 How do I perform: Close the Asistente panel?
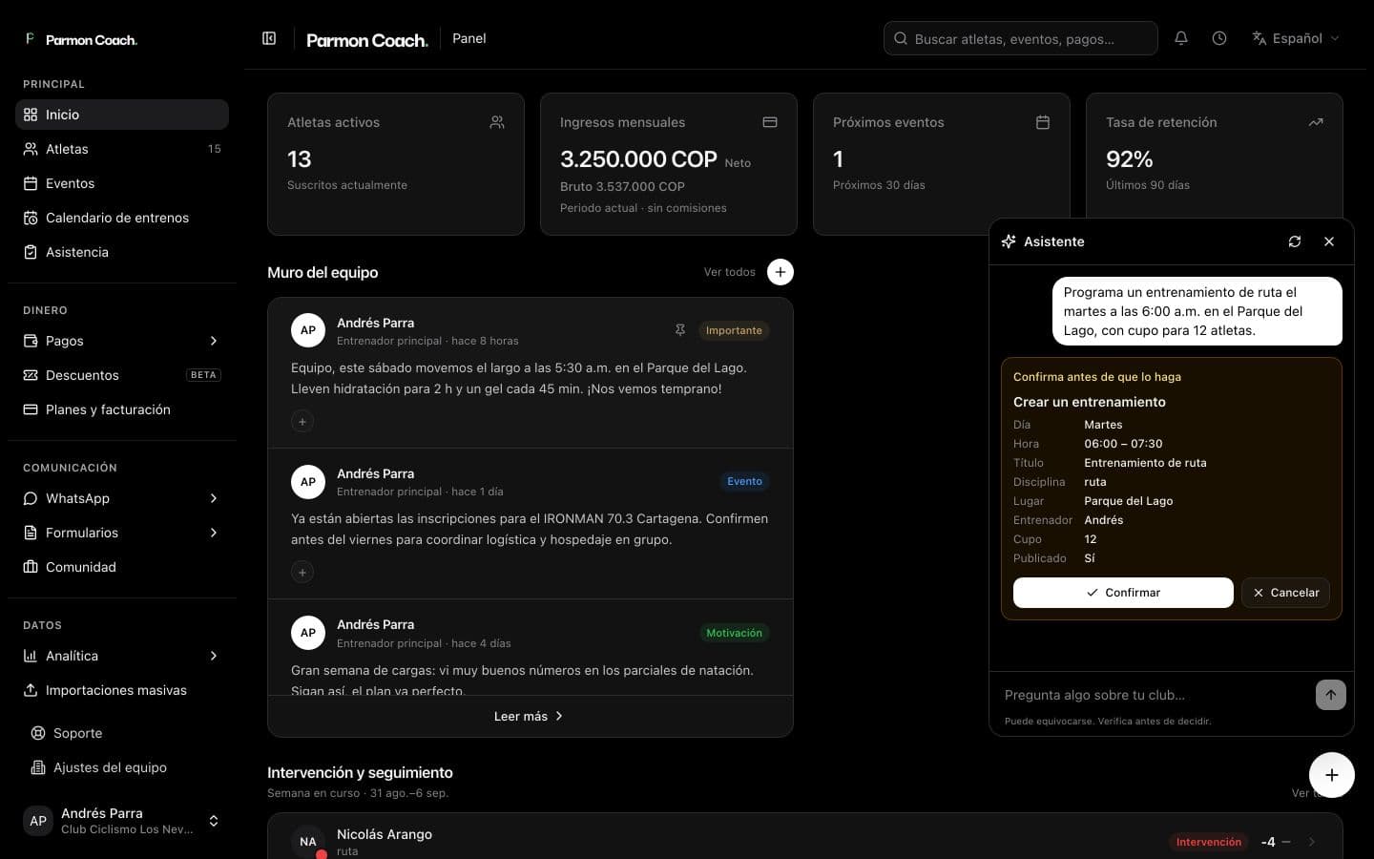(1329, 241)
